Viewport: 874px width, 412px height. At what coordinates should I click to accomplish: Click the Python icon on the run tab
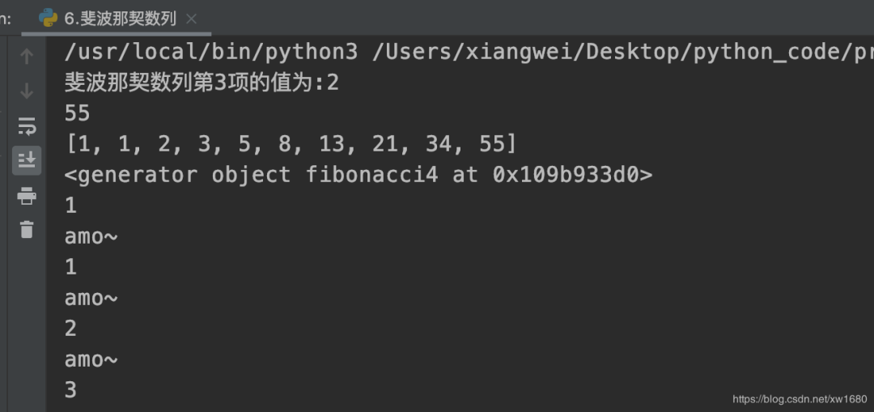(x=48, y=18)
